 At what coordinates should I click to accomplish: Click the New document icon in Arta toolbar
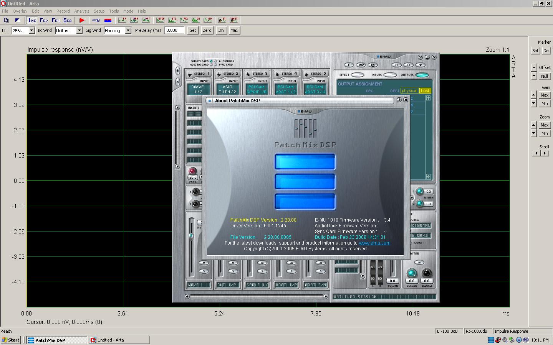pos(7,20)
